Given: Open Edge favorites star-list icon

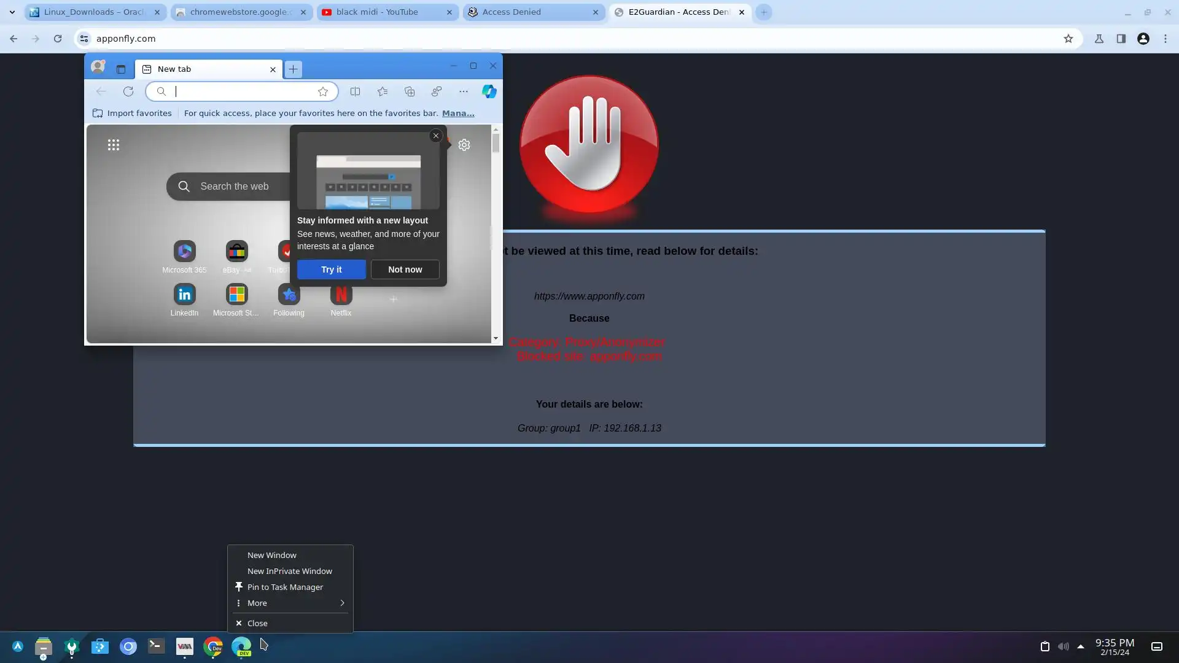Looking at the screenshot, I should click(x=382, y=91).
